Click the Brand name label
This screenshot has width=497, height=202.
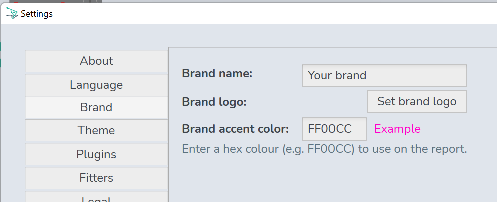coord(217,74)
